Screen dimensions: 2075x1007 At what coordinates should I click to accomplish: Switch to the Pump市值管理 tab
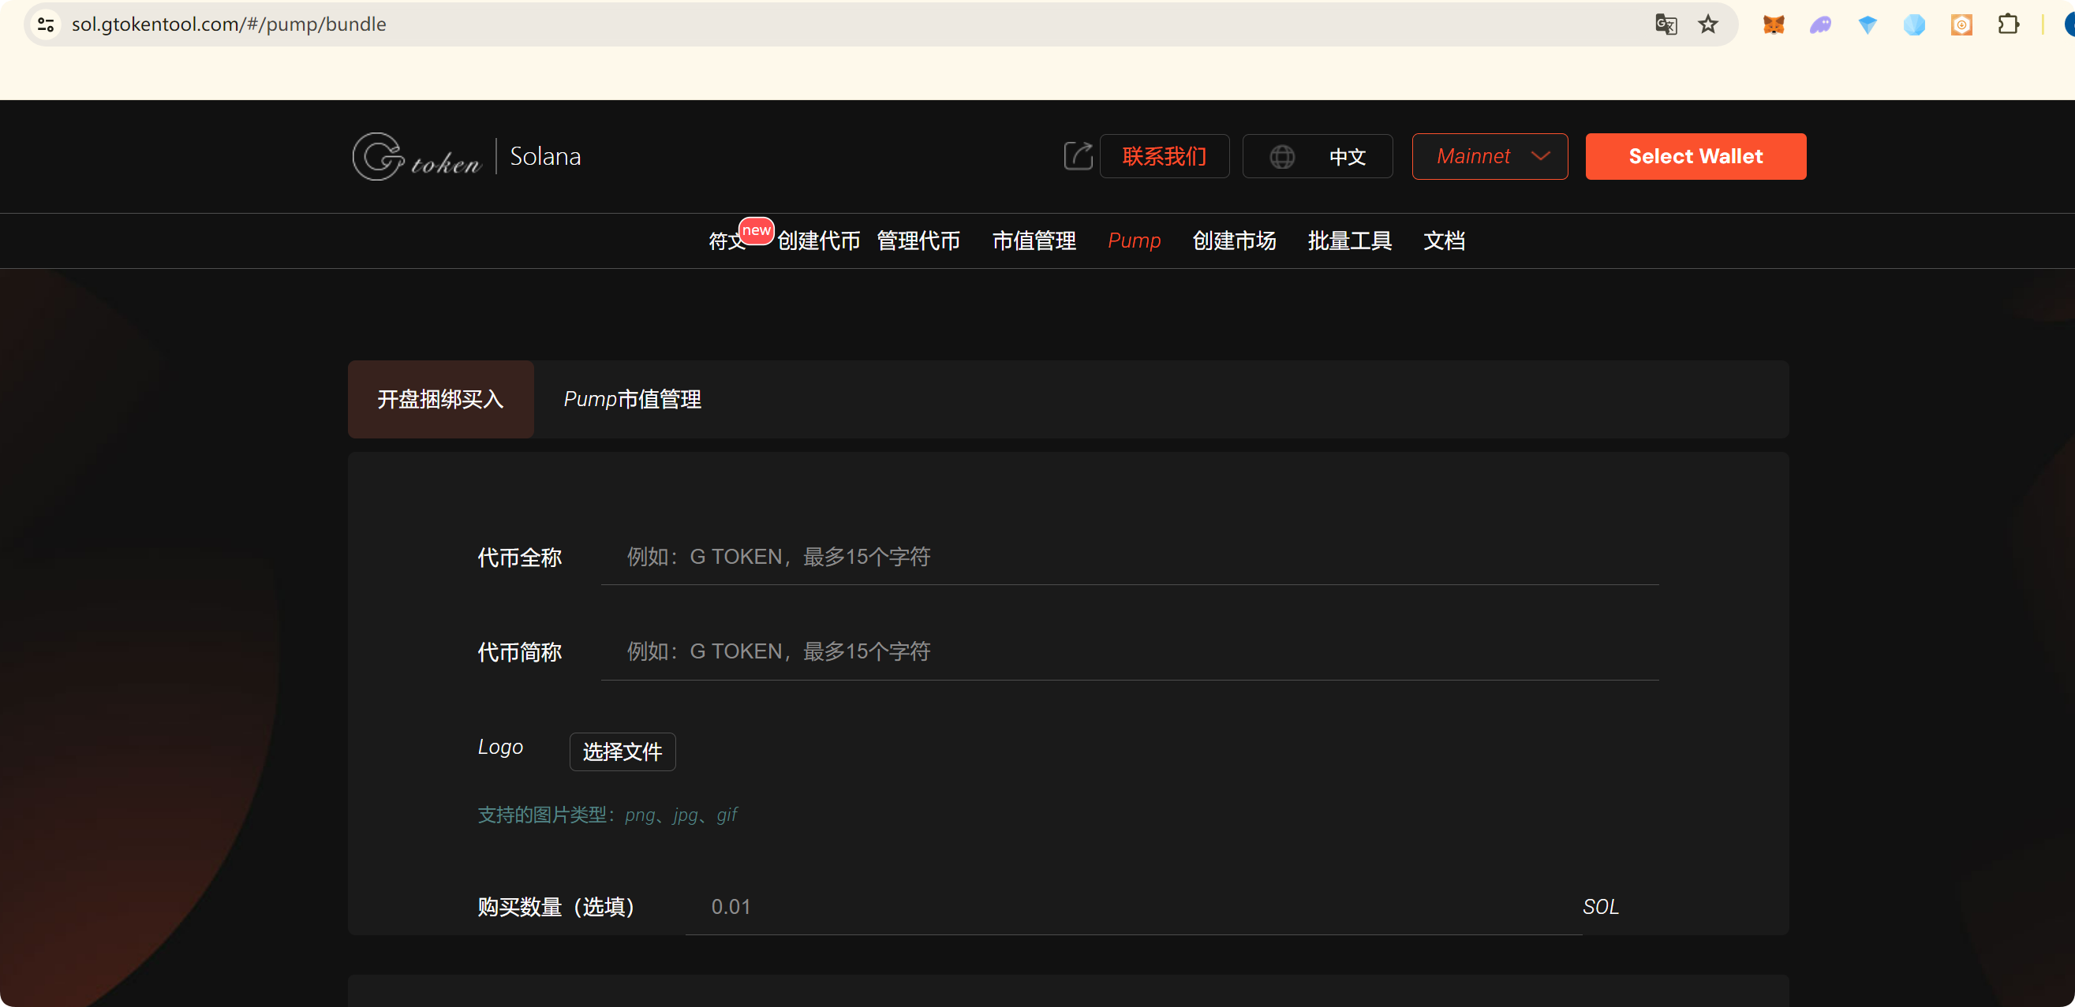point(632,399)
